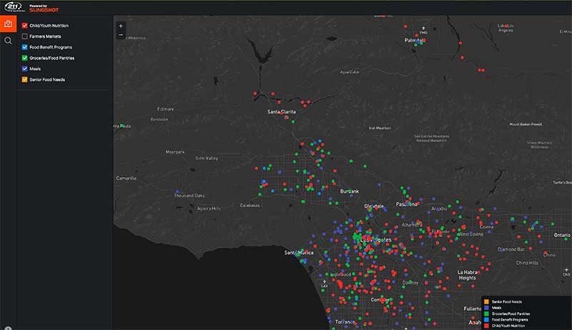Screen dimensions: 572x330
Task: Click the Downey map label
Action: pos(410,283)
